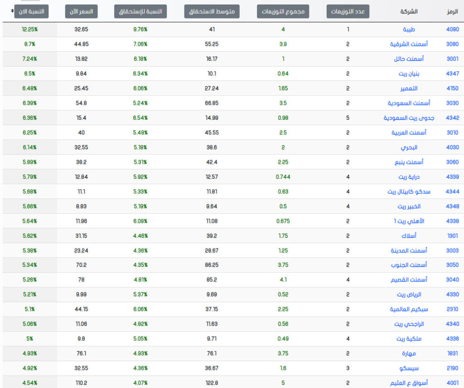
Task: Sort by النسبة للإستحقاق column button
Action: tap(140, 11)
